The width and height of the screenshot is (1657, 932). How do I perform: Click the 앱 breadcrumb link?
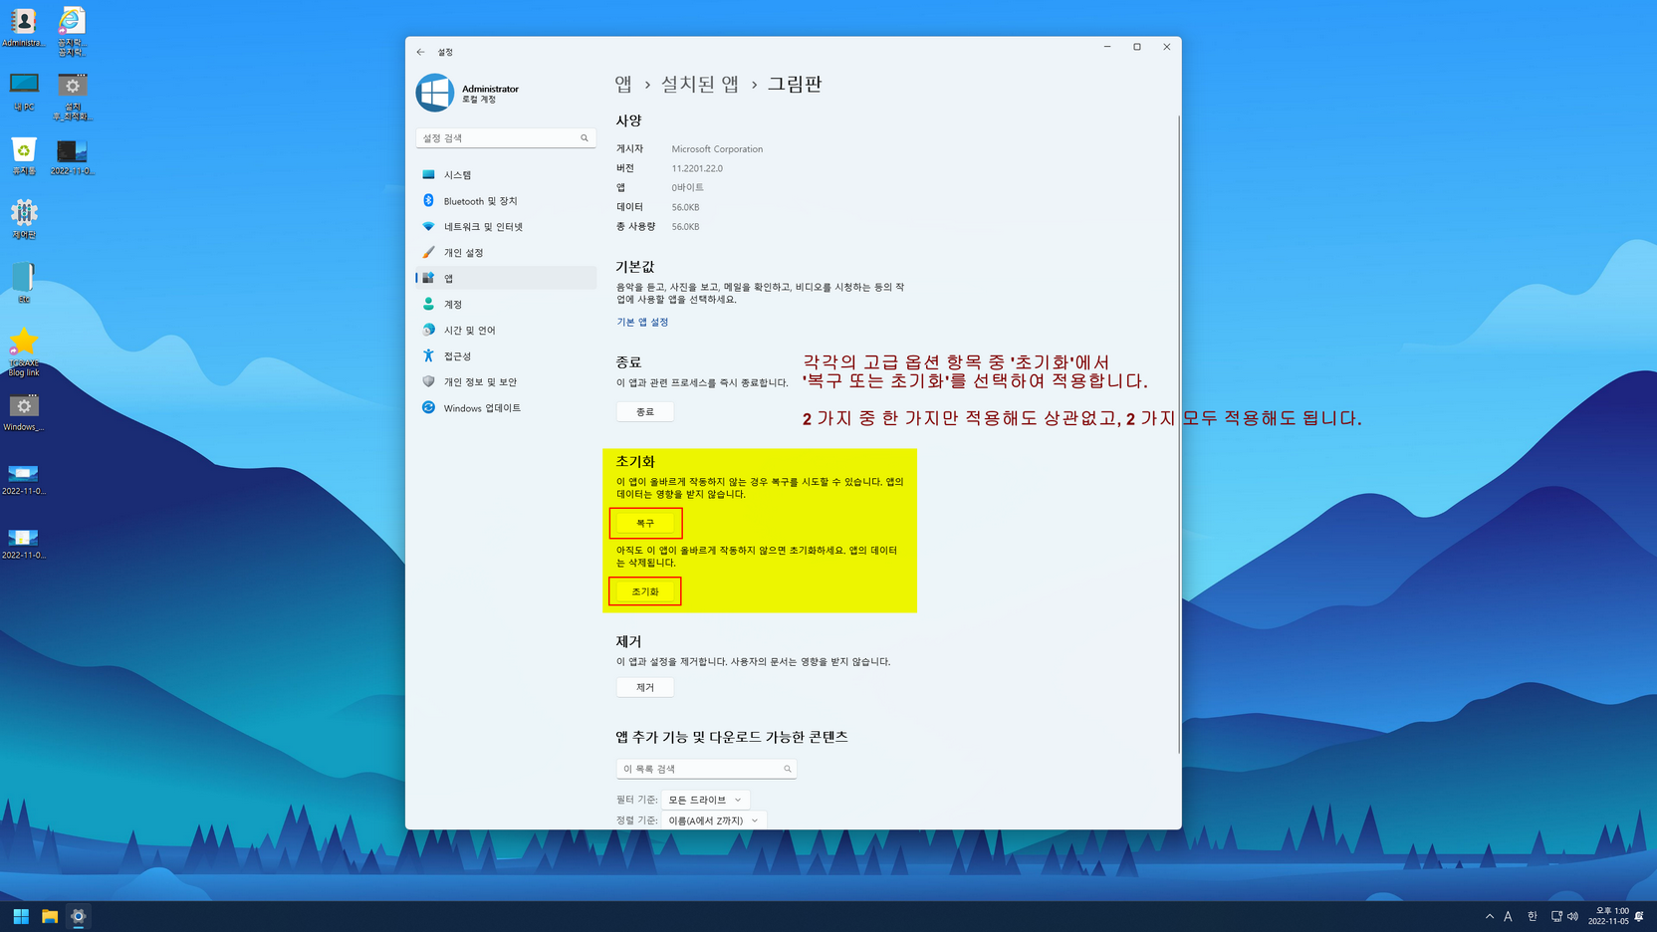coord(623,85)
